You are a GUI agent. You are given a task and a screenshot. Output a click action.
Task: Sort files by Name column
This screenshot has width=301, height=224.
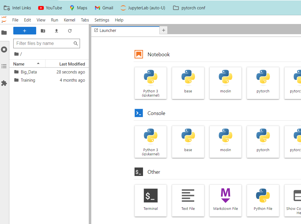click(27, 64)
